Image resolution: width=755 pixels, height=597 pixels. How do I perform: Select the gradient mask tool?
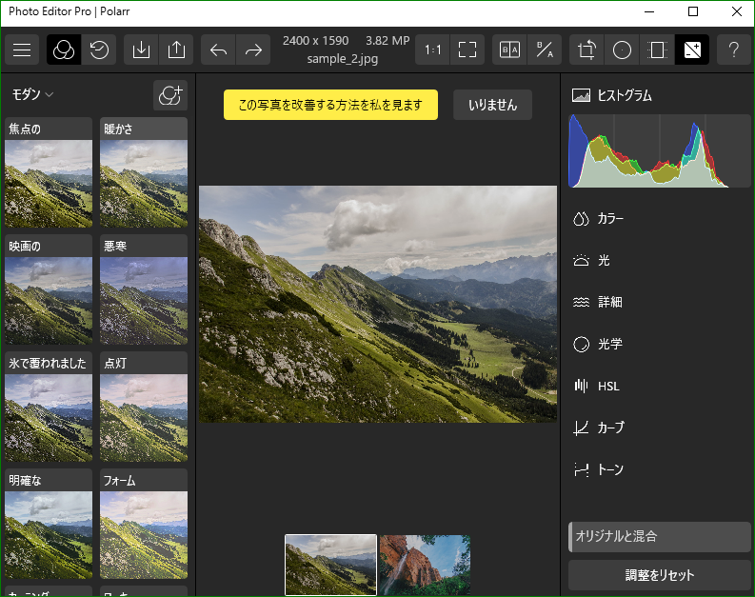tap(657, 50)
